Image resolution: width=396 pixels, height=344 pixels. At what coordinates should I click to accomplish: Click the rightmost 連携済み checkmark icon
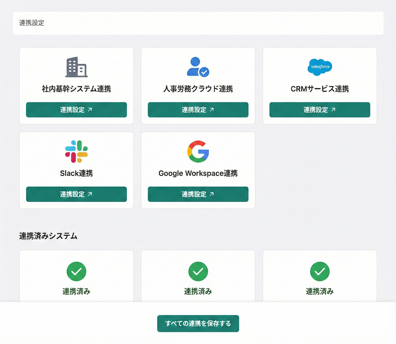[320, 272]
